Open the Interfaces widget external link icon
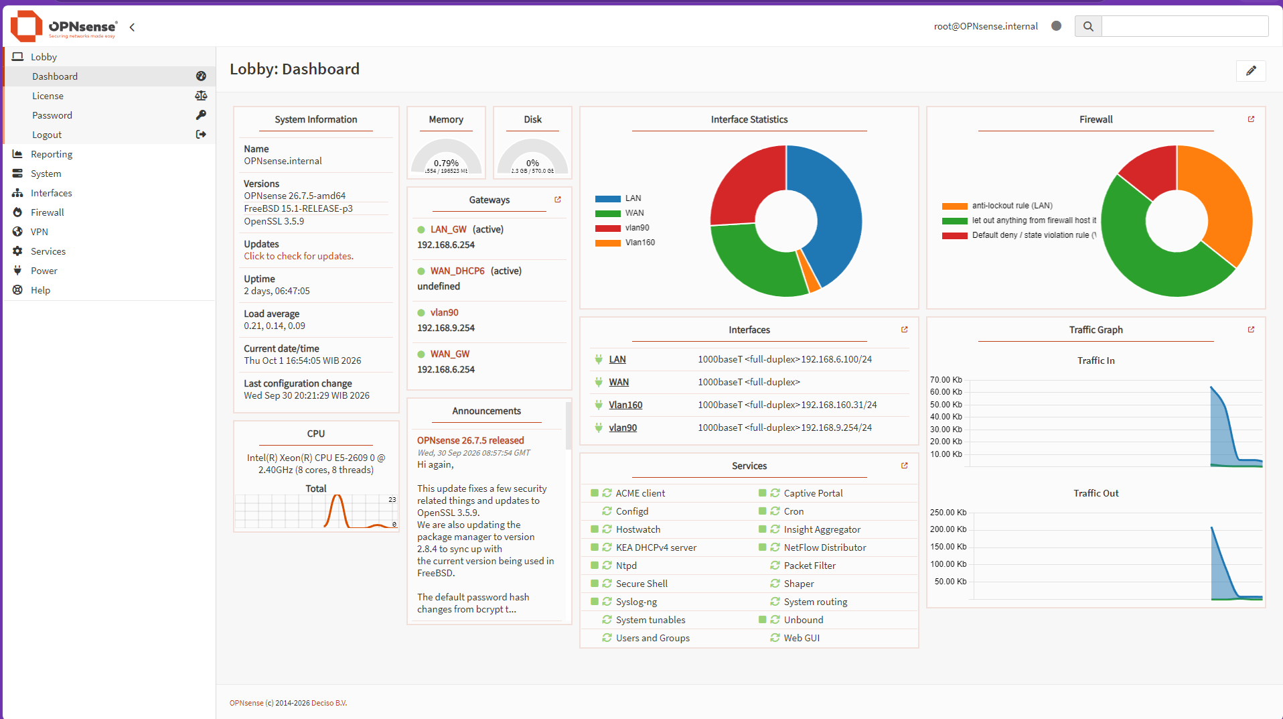The image size is (1283, 719). (x=905, y=330)
